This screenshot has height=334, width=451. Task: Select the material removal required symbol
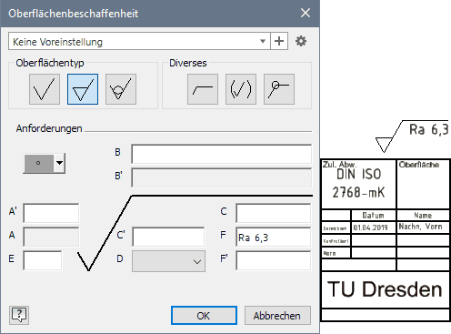pos(83,89)
